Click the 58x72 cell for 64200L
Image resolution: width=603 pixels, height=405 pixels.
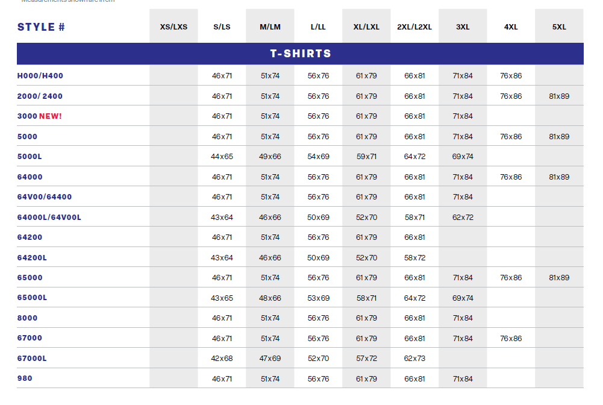tap(414, 258)
